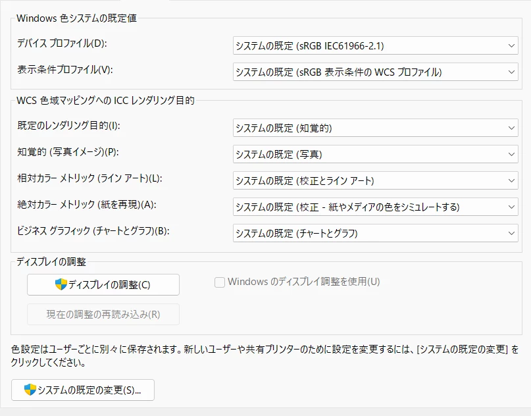
Task: Click ビジネス グラフィック (チャートとグラフ)(B): label
Action: (93, 231)
